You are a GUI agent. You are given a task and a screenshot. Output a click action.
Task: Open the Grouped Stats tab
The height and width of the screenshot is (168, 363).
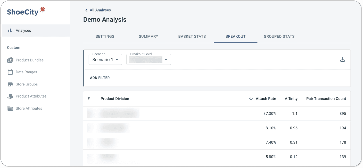point(279,36)
